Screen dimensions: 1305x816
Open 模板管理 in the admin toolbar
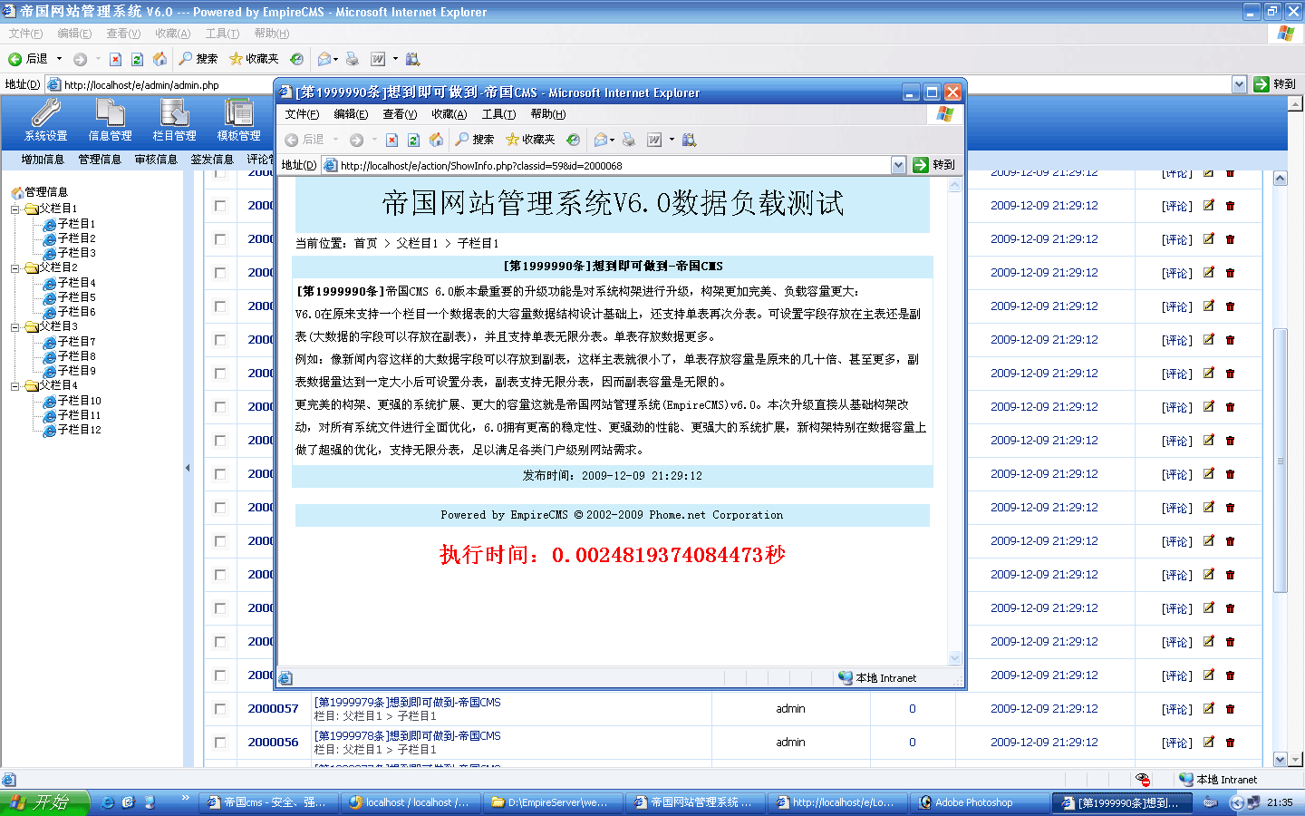(238, 121)
